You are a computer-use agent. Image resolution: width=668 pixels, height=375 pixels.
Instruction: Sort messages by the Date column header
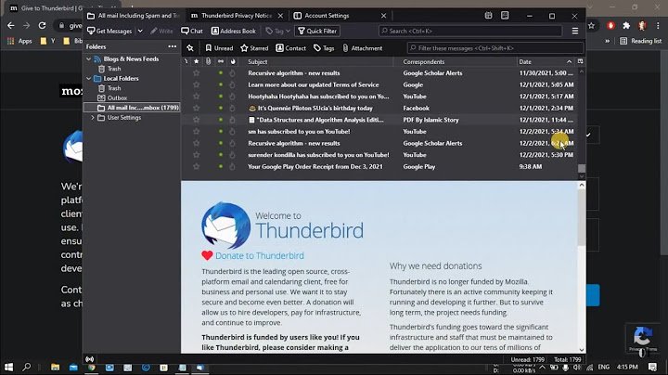[x=525, y=61]
